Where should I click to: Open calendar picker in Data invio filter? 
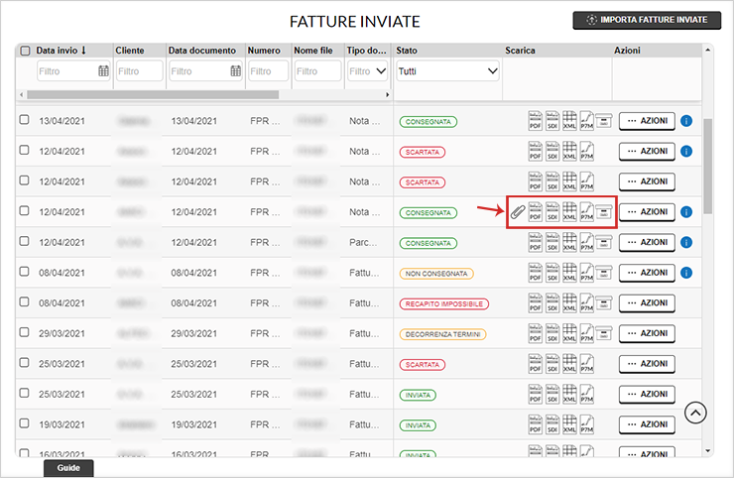click(x=103, y=71)
